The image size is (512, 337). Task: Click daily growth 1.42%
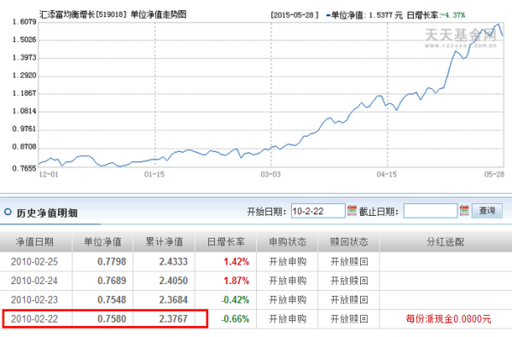click(236, 262)
